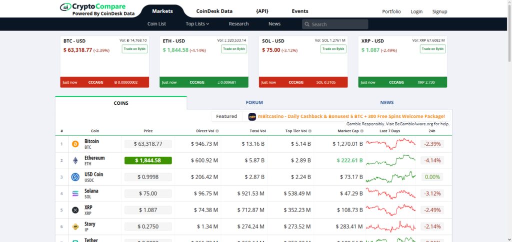Click Trade on Bybit in XRP card
This screenshot has height=242, width=512.
432,49
